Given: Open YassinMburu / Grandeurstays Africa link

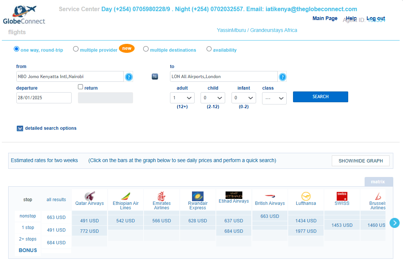Looking at the screenshot, I should tap(257, 30).
